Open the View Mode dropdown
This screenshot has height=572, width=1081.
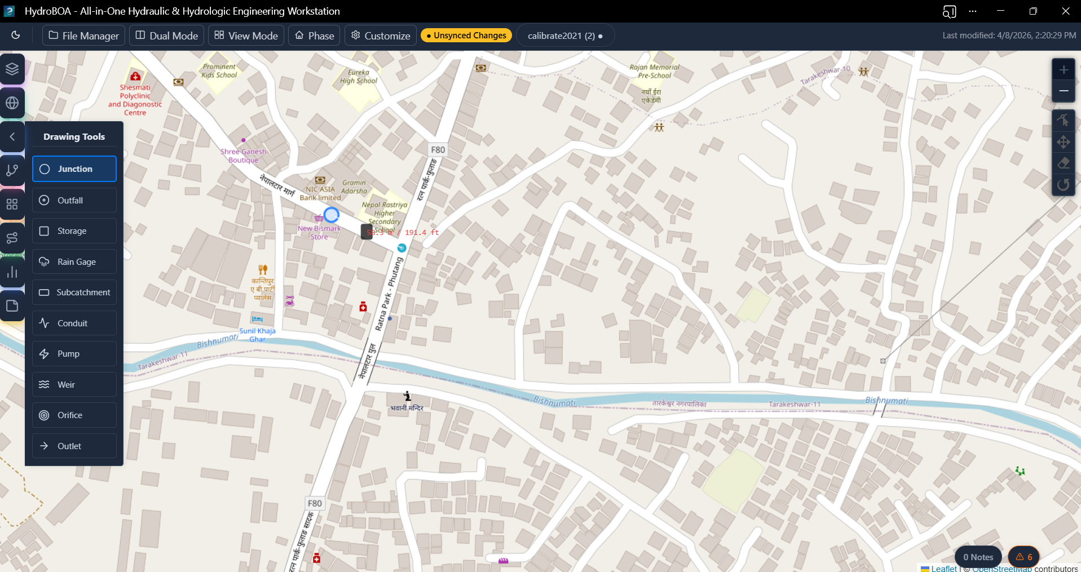246,36
